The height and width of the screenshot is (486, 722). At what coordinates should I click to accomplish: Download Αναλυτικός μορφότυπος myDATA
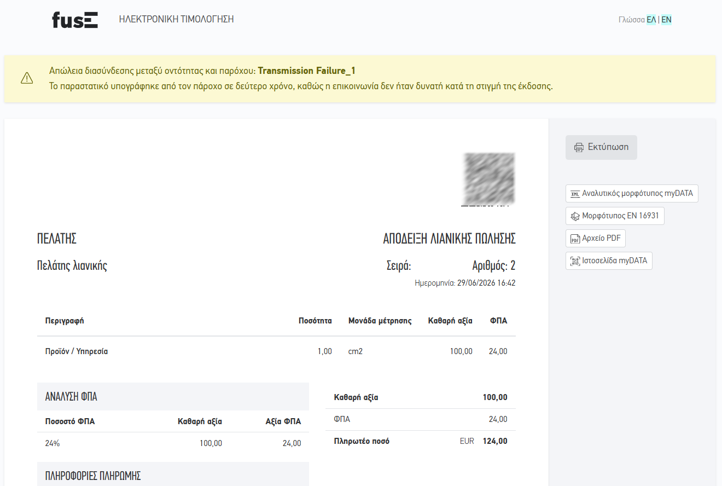click(632, 194)
